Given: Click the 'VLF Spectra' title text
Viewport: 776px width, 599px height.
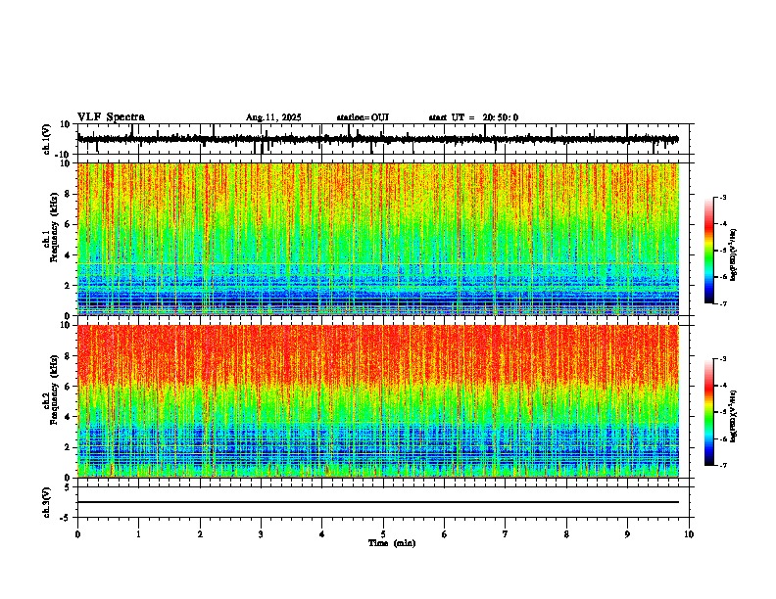Looking at the screenshot, I should (111, 117).
